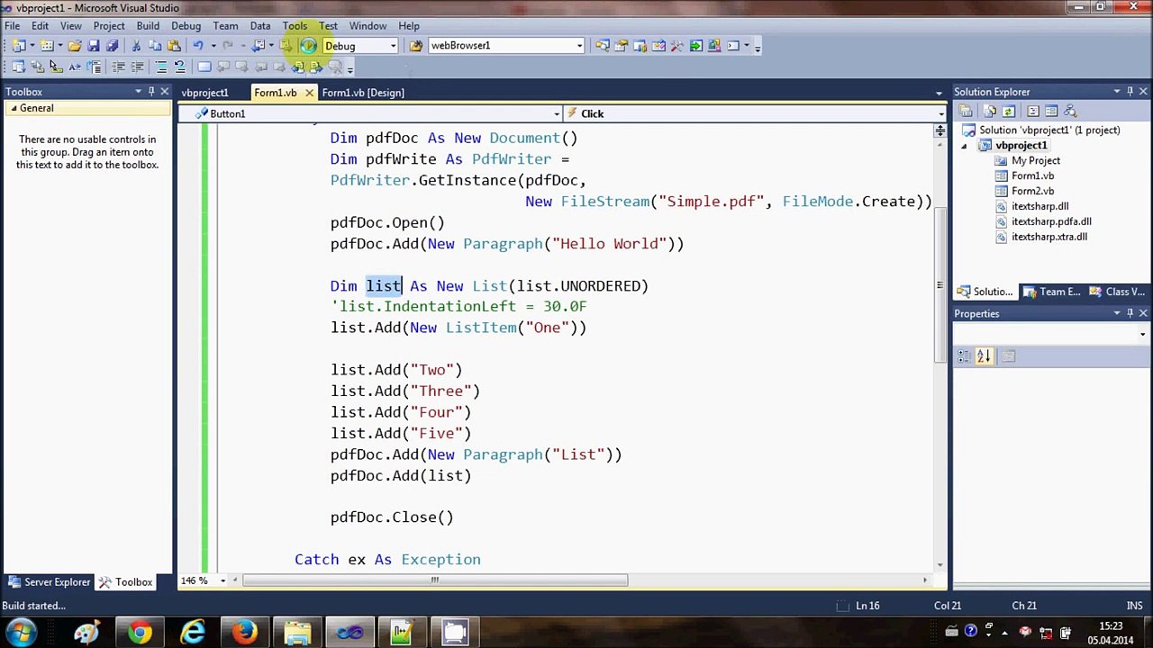Toggle Alphabetical sort in Properties panel
This screenshot has height=648, width=1153.
click(x=984, y=356)
